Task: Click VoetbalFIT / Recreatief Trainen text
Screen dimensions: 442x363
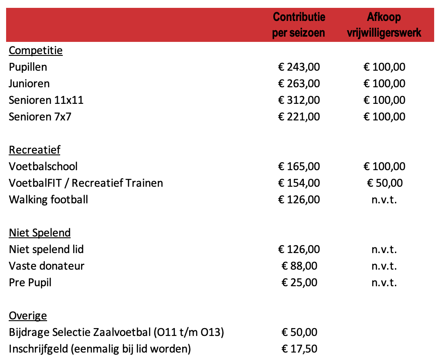Action: tap(86, 183)
